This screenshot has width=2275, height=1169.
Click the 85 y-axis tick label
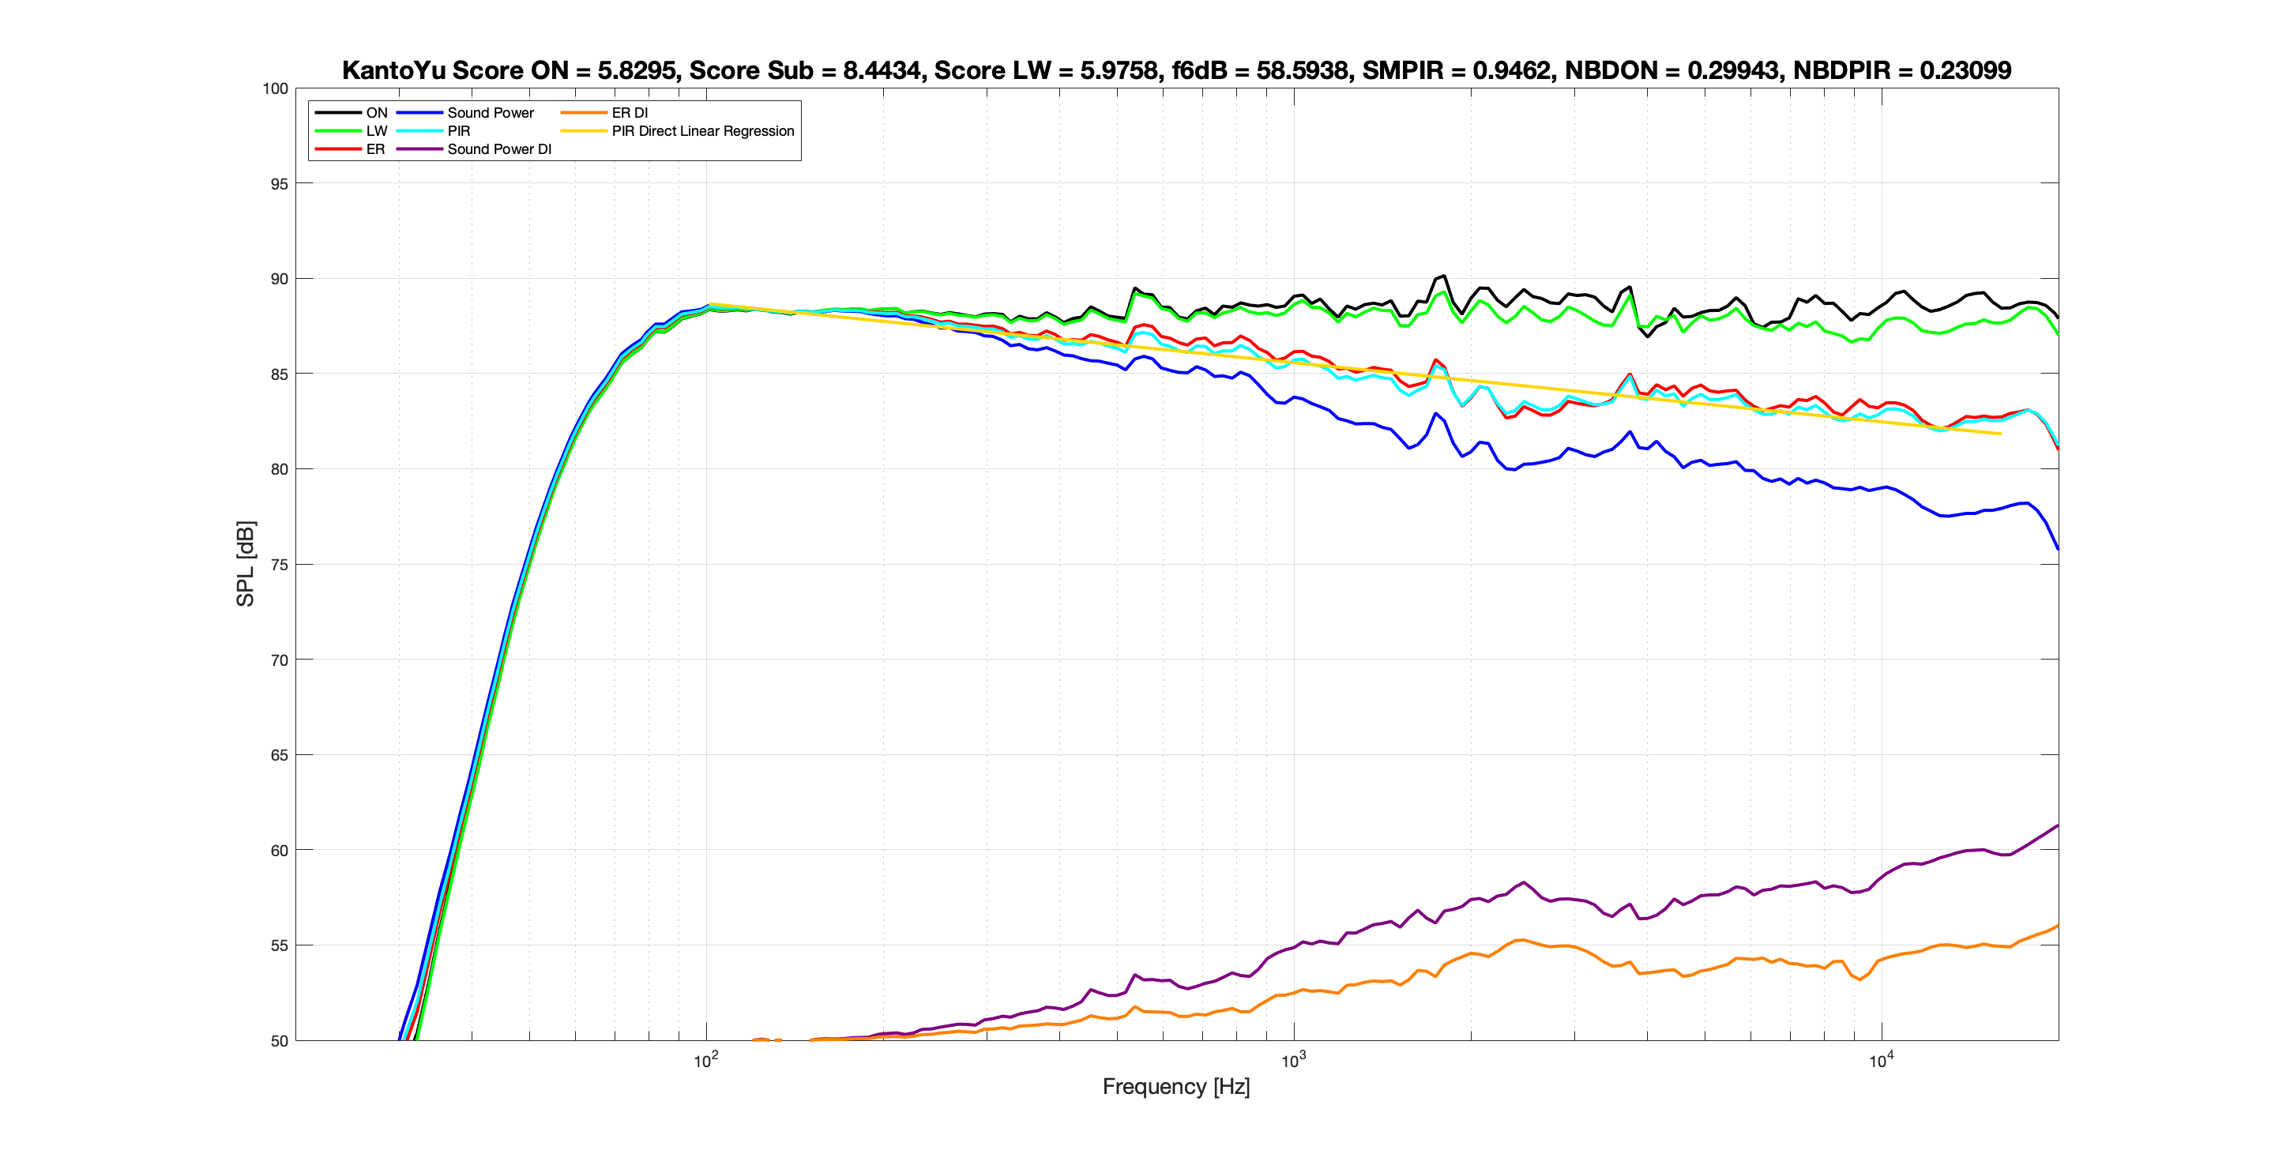tap(279, 374)
